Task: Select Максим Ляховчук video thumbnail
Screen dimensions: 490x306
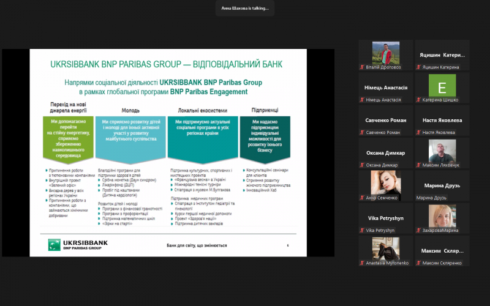Action: tap(442, 151)
